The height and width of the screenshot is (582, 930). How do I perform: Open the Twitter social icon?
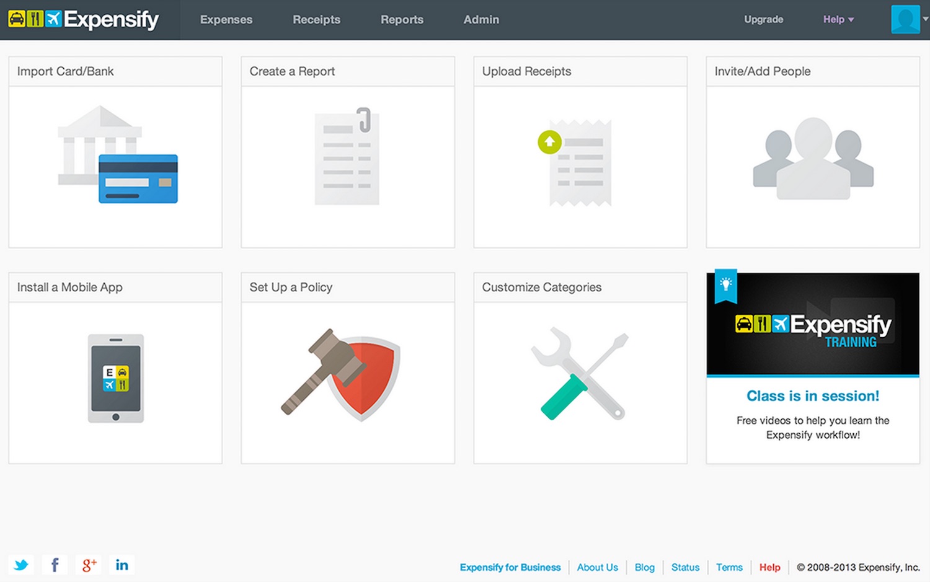click(x=21, y=565)
